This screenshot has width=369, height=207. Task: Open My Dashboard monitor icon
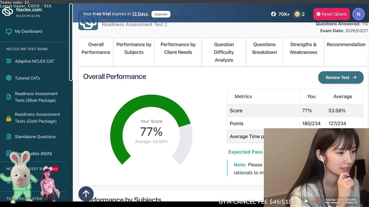9,31
